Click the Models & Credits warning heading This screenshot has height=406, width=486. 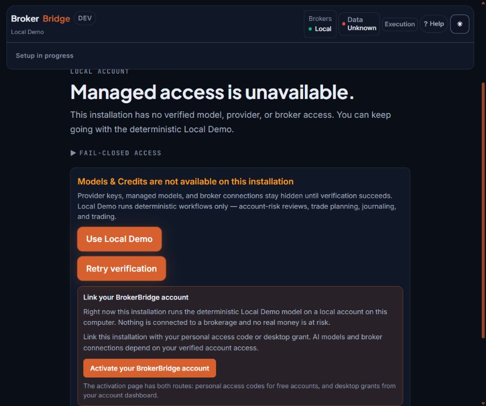185,182
